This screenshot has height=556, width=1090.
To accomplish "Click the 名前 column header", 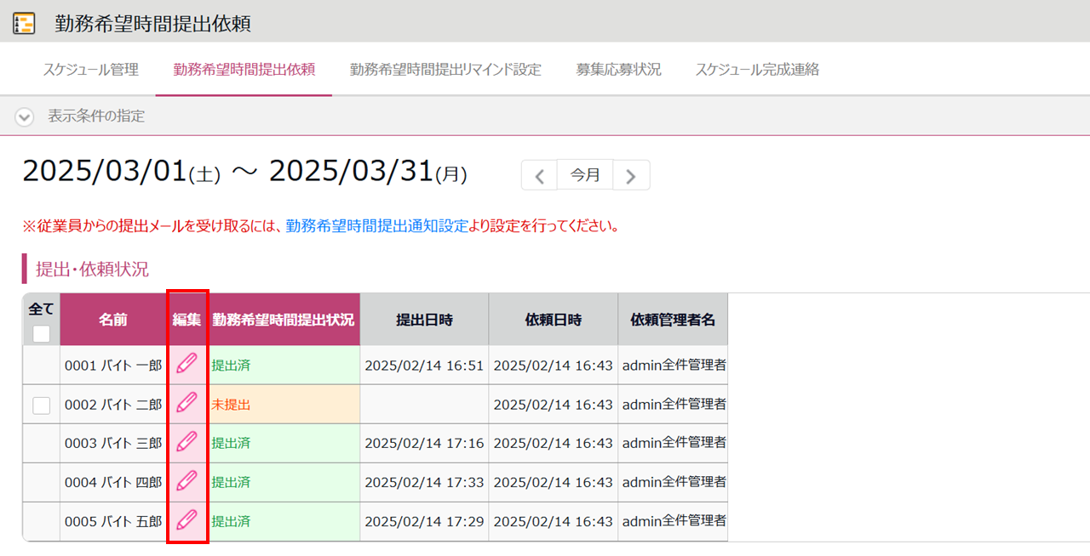I will (x=112, y=320).
